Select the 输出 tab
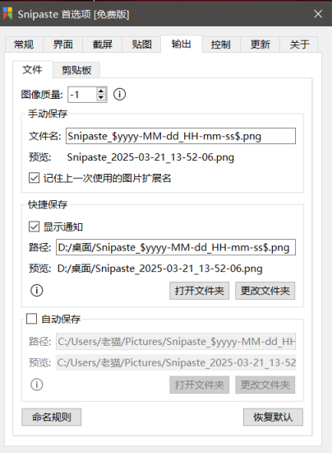Screen dimensions: 332x453 click(182, 44)
